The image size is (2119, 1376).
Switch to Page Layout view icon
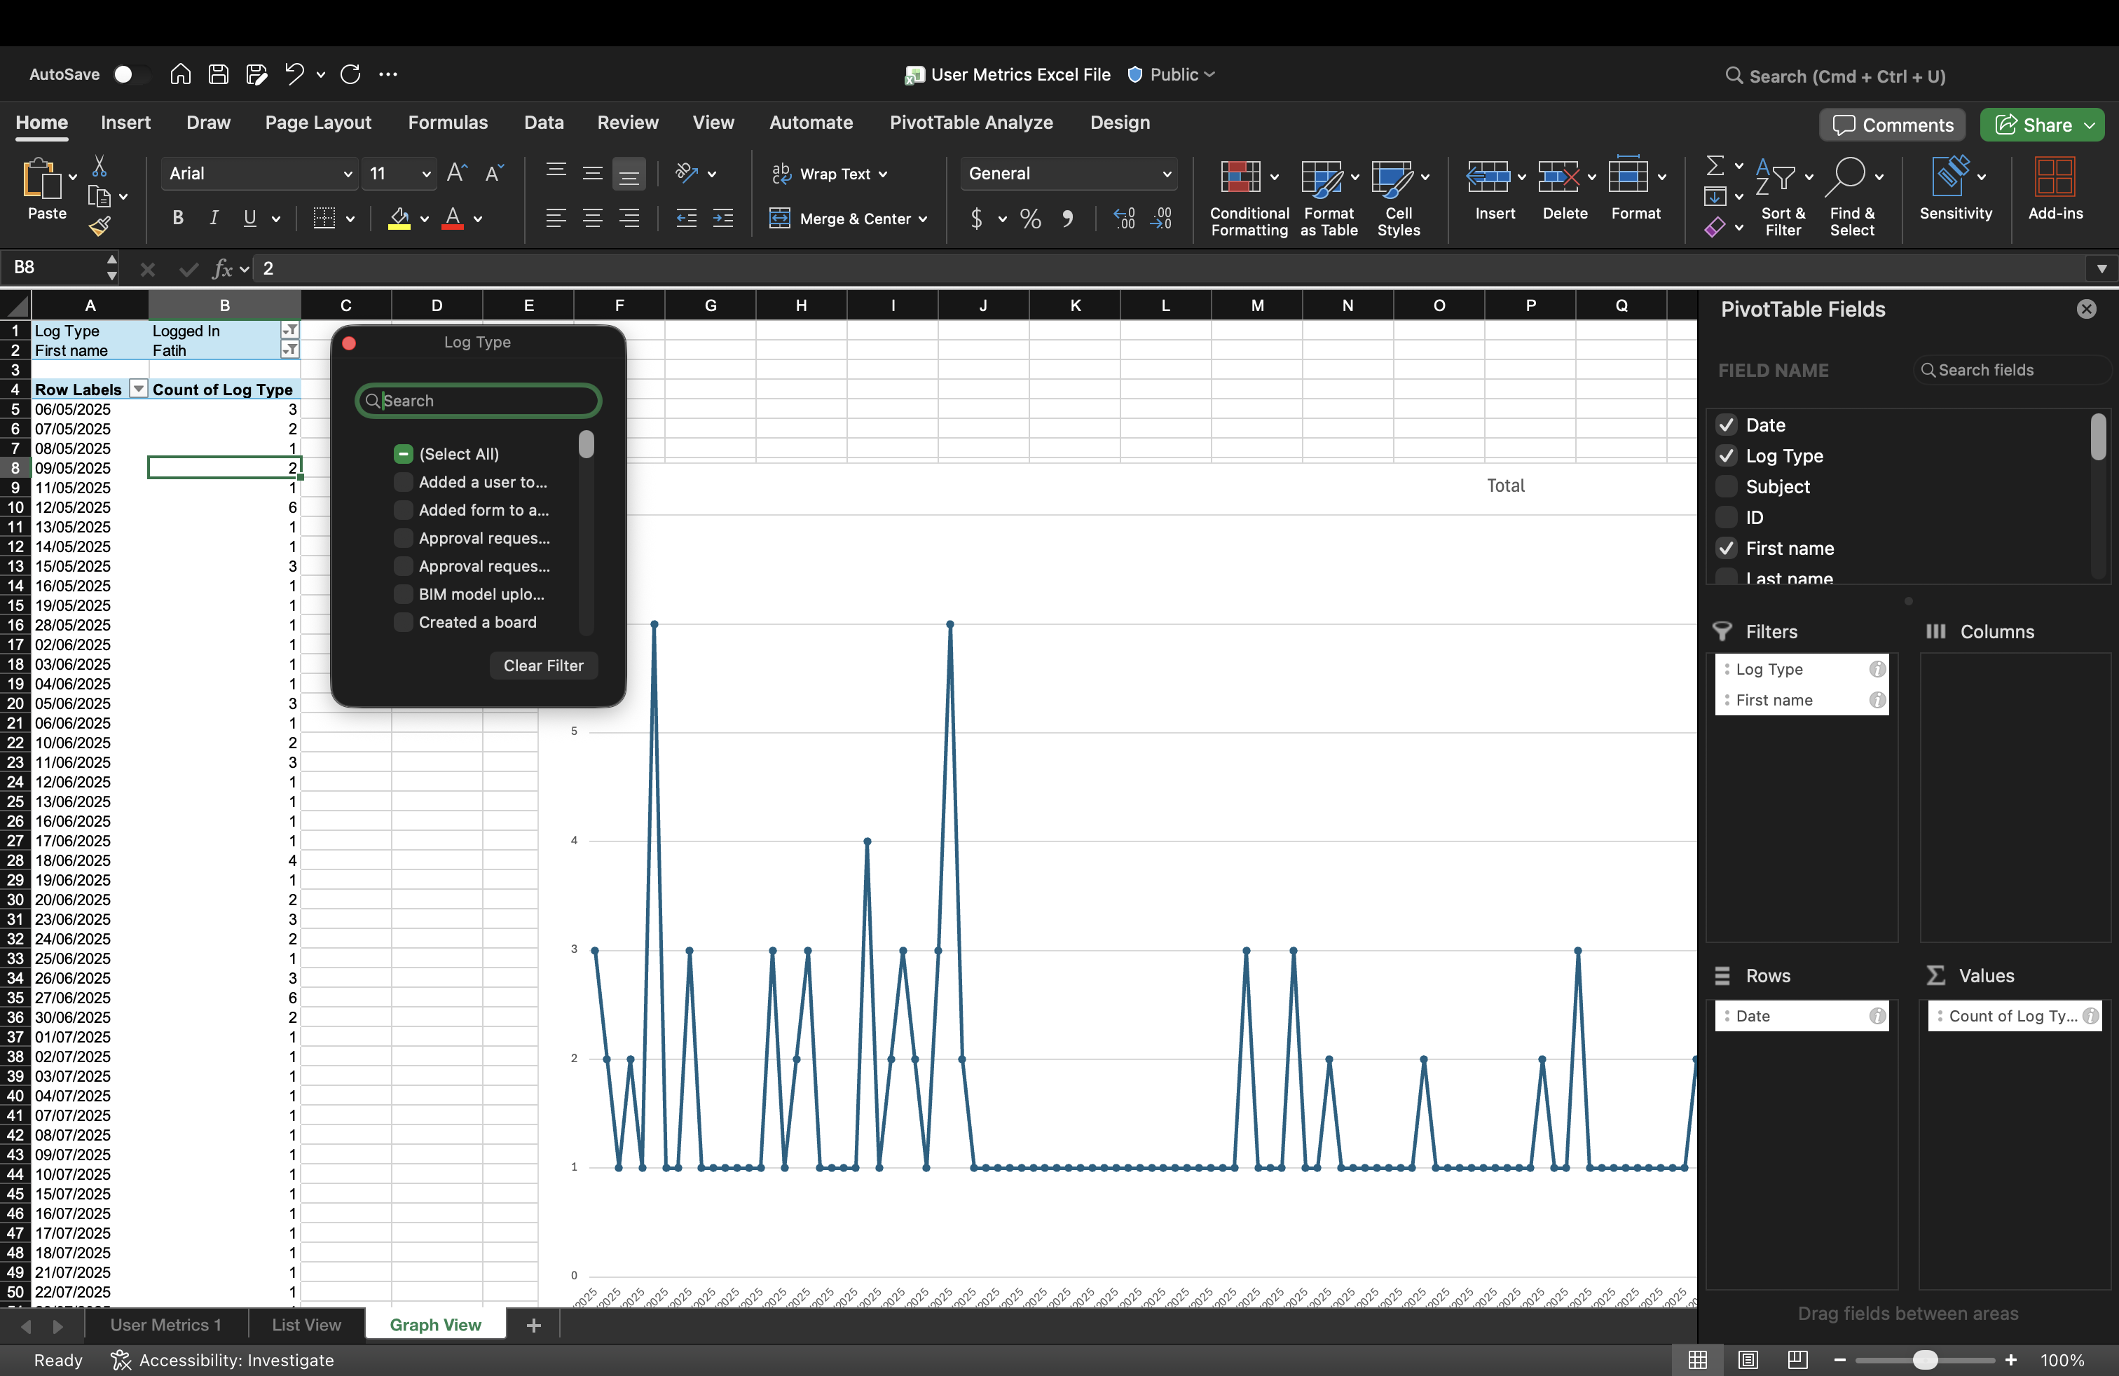tap(1748, 1360)
